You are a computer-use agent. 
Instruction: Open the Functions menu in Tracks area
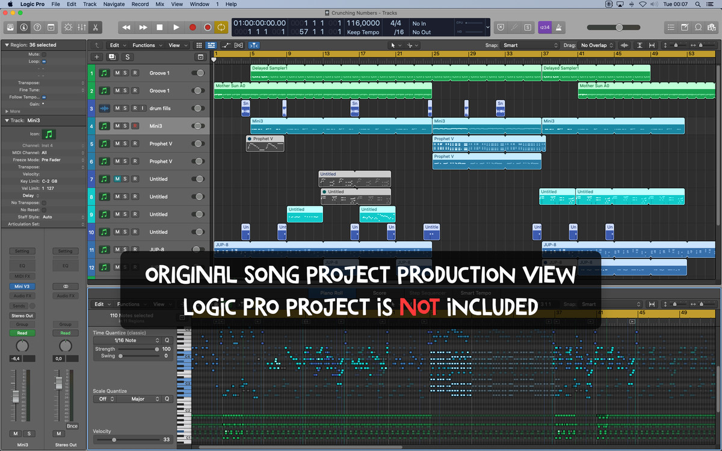pyautogui.click(x=146, y=45)
